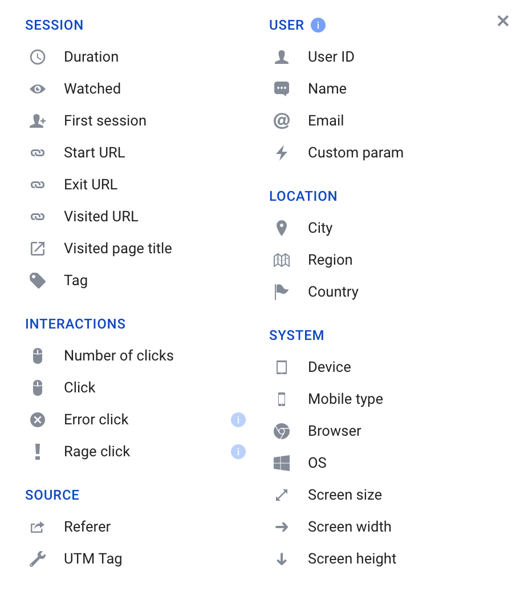
Task: Click the Region map icon
Action: coord(281,260)
